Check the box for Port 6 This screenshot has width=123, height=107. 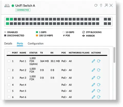[9, 97]
